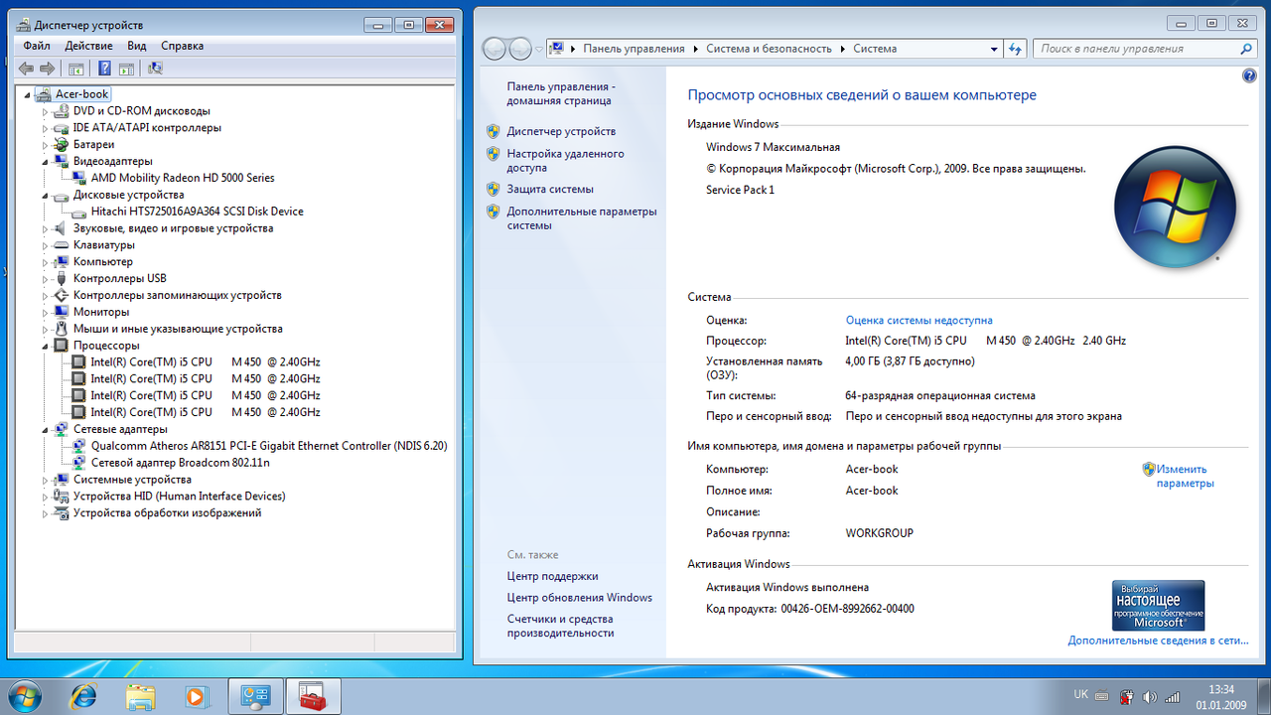Image resolution: width=1271 pixels, height=715 pixels.
Task: Select the first Intel Core i5 CPU entry
Action: pos(206,362)
